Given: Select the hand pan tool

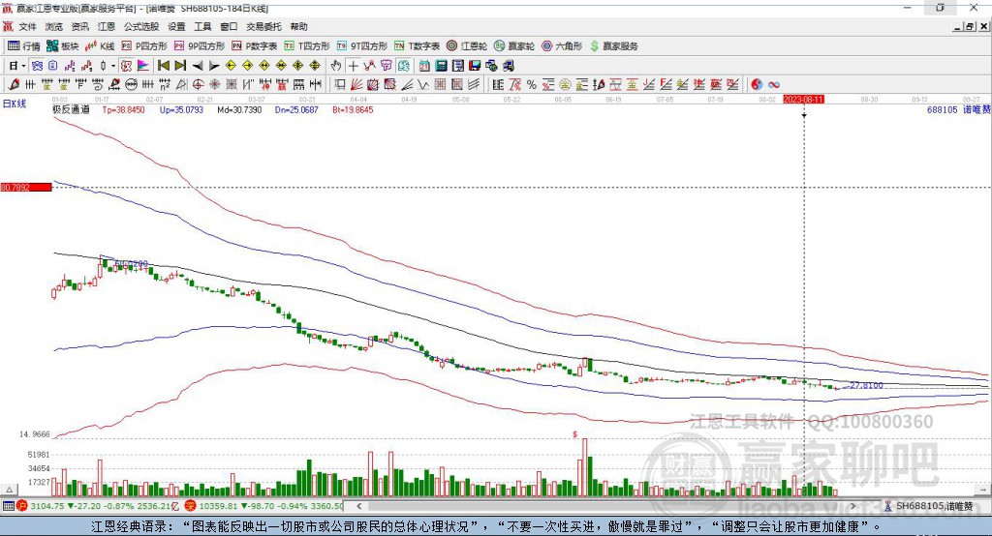Looking at the screenshot, I should coord(336,66).
